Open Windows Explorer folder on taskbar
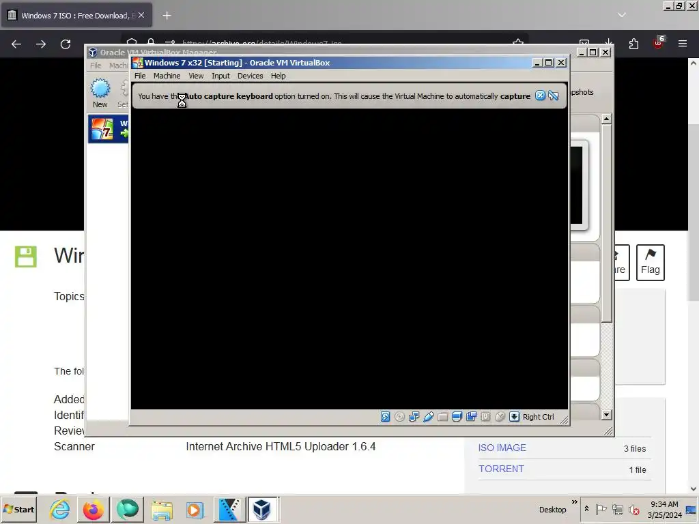 (x=161, y=509)
